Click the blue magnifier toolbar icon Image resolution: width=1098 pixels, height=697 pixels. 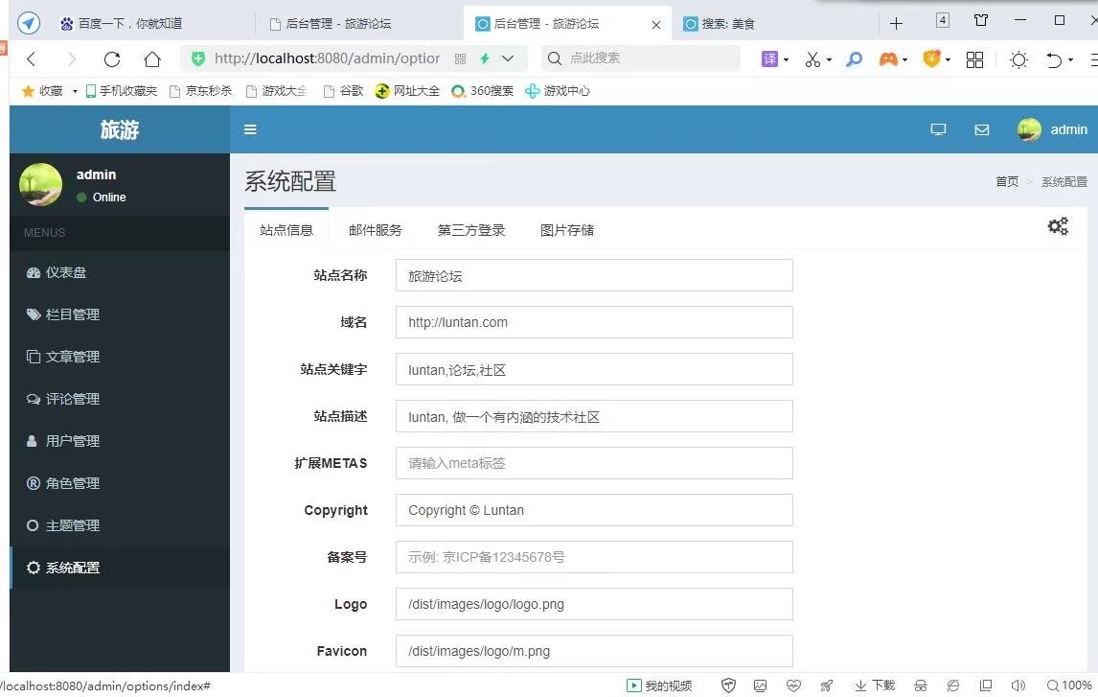click(854, 59)
